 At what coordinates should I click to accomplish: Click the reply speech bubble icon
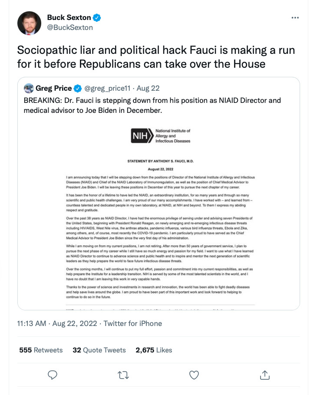coord(53,374)
